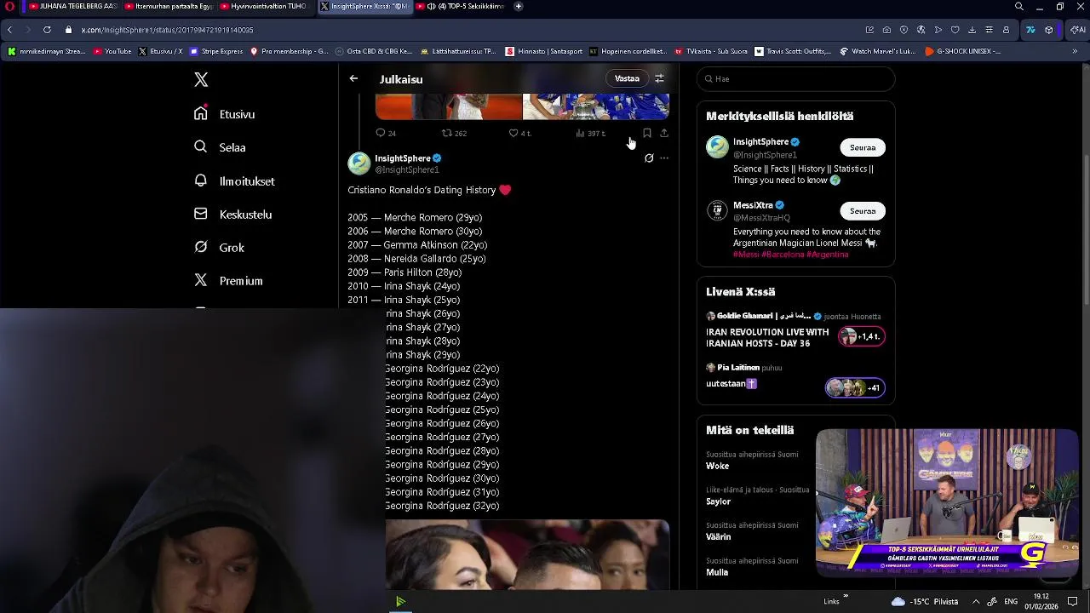Click the +1,4 t. listeners badge
Image resolution: width=1090 pixels, height=613 pixels.
coord(862,336)
